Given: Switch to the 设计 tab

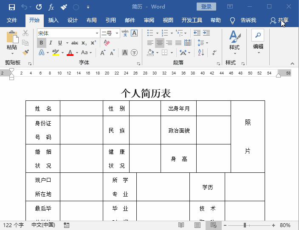Looking at the screenshot, I should click(72, 20).
